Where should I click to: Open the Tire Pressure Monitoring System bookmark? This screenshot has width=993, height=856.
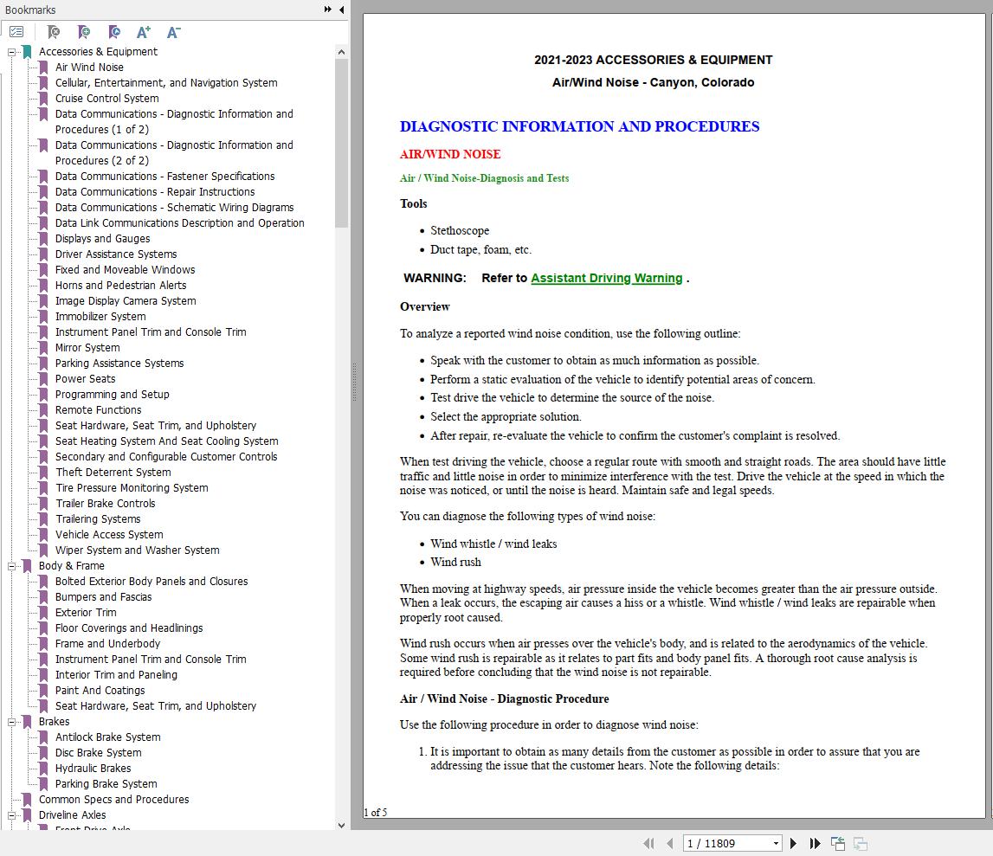coord(132,488)
